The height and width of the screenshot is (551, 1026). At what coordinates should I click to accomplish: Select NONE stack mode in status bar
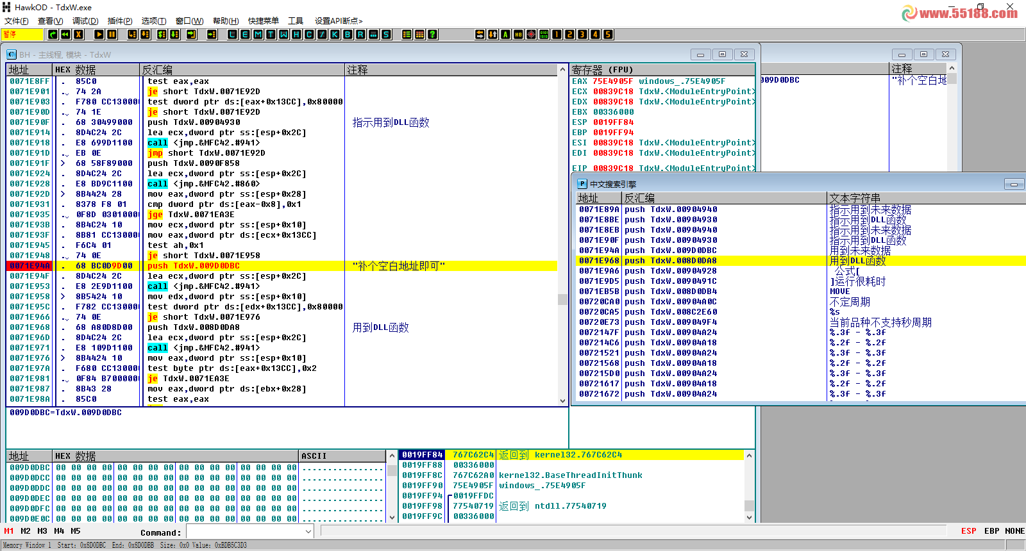(x=1014, y=531)
